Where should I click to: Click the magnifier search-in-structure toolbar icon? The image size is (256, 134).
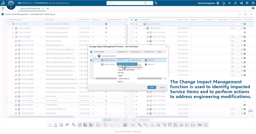145,125
